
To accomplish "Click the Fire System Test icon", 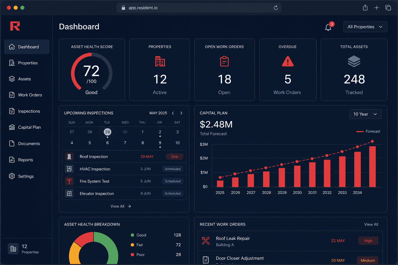I will [69, 181].
